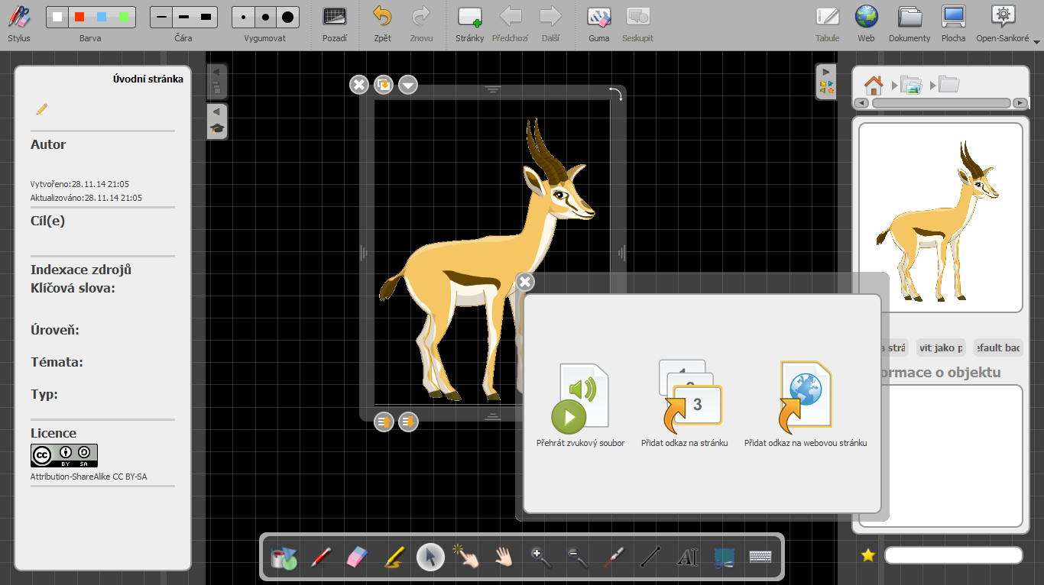The image size is (1044, 585).
Task: Collapse the right library panel tab
Action: pos(826,71)
